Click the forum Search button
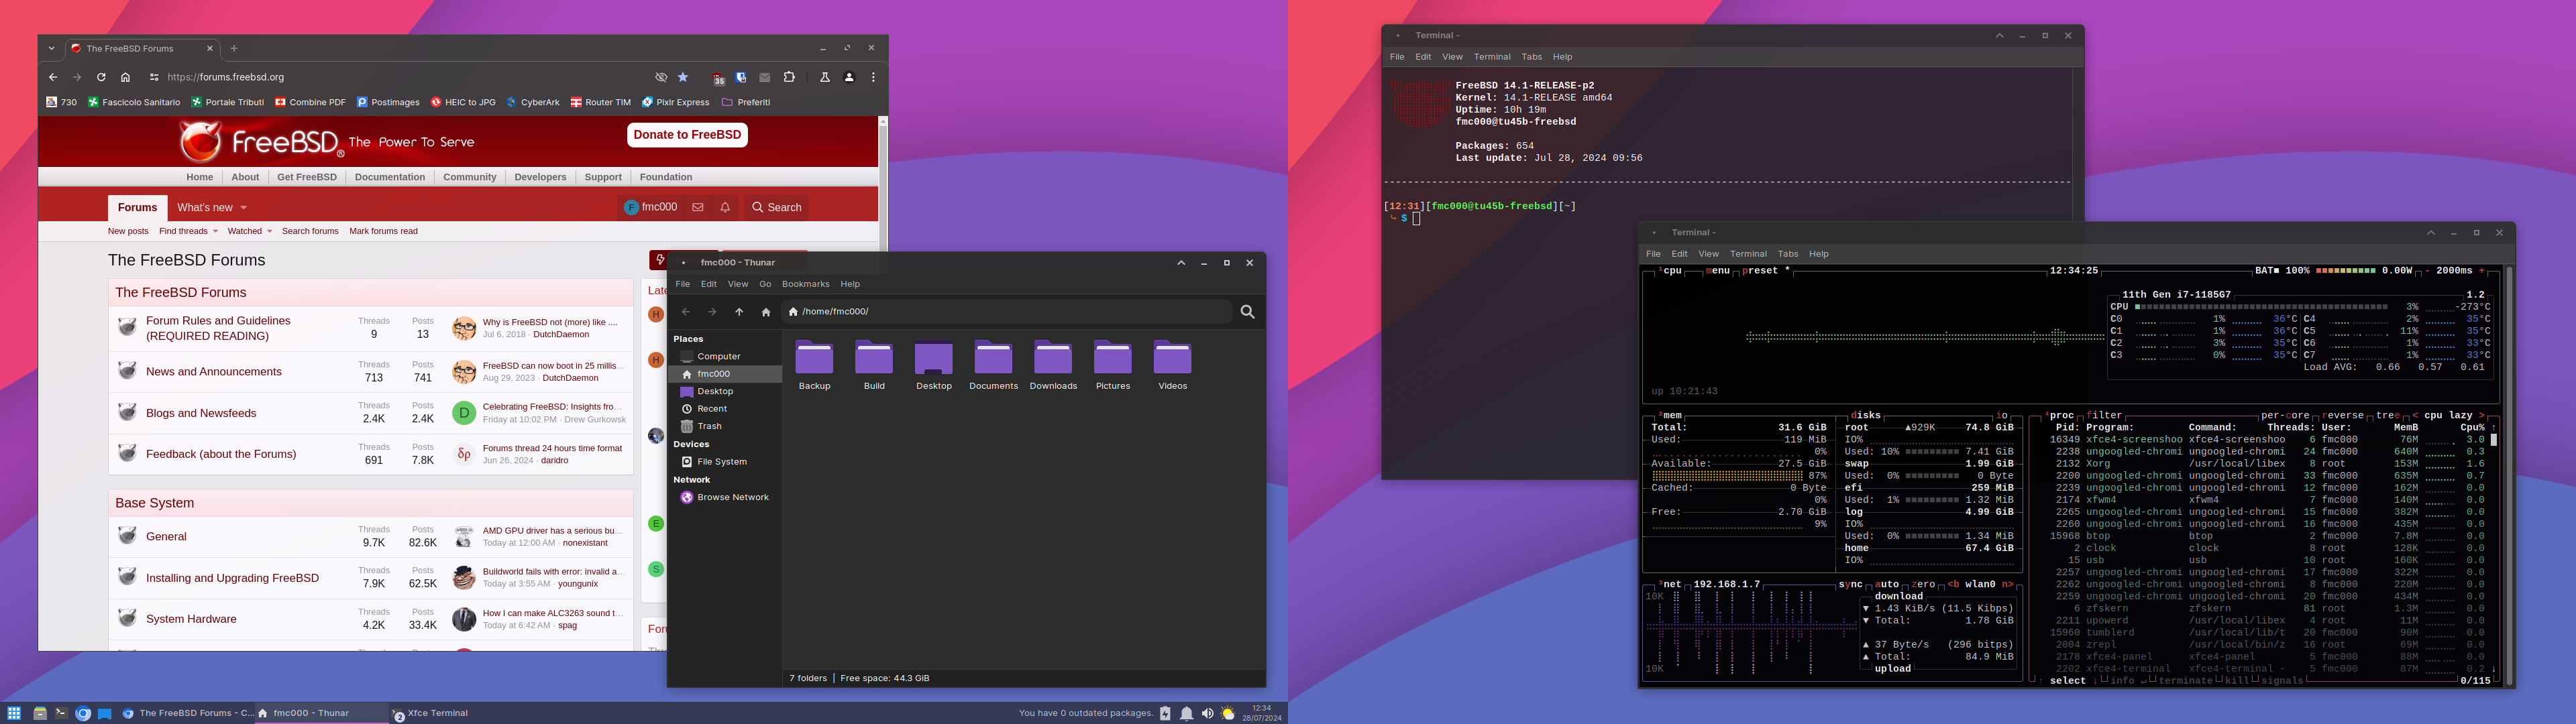 (777, 207)
